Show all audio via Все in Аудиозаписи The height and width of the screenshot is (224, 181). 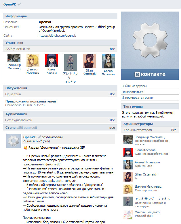112,120
